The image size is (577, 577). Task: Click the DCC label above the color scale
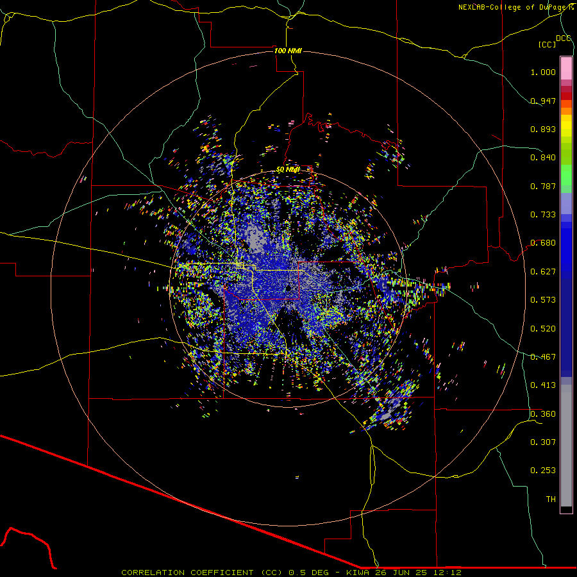coord(564,38)
